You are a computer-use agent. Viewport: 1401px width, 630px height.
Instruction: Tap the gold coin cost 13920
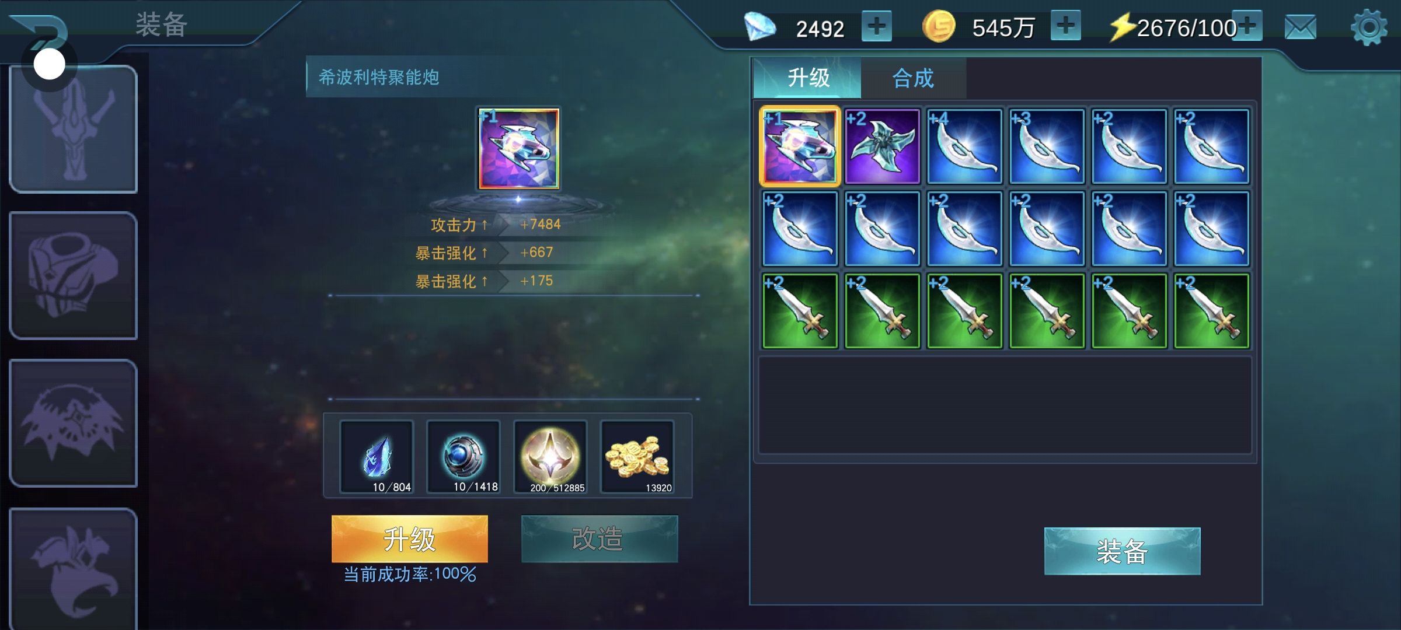coord(637,457)
